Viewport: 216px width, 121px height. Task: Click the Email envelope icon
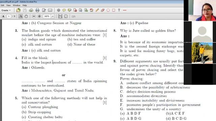(50, 10)
